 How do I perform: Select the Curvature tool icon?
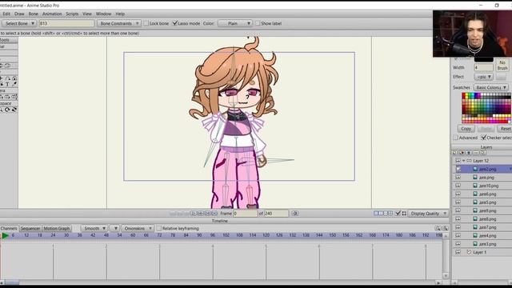[7, 78]
